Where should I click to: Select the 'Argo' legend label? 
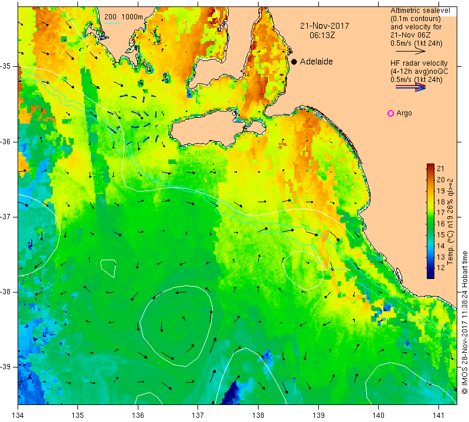(404, 113)
